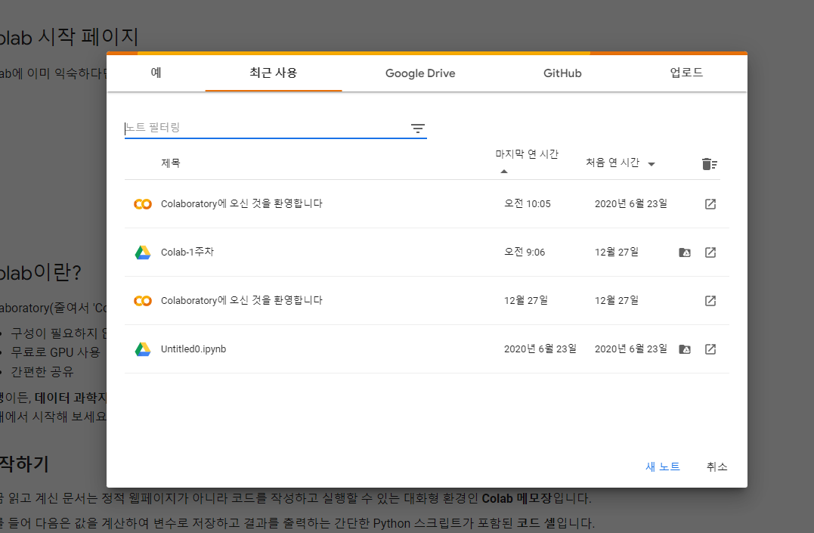Click 2020년 6월 23일 last-opened cell for Untitled0
Image resolution: width=814 pixels, height=533 pixels.
[x=540, y=349]
